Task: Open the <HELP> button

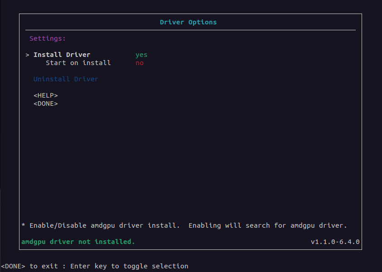Action: coord(46,95)
